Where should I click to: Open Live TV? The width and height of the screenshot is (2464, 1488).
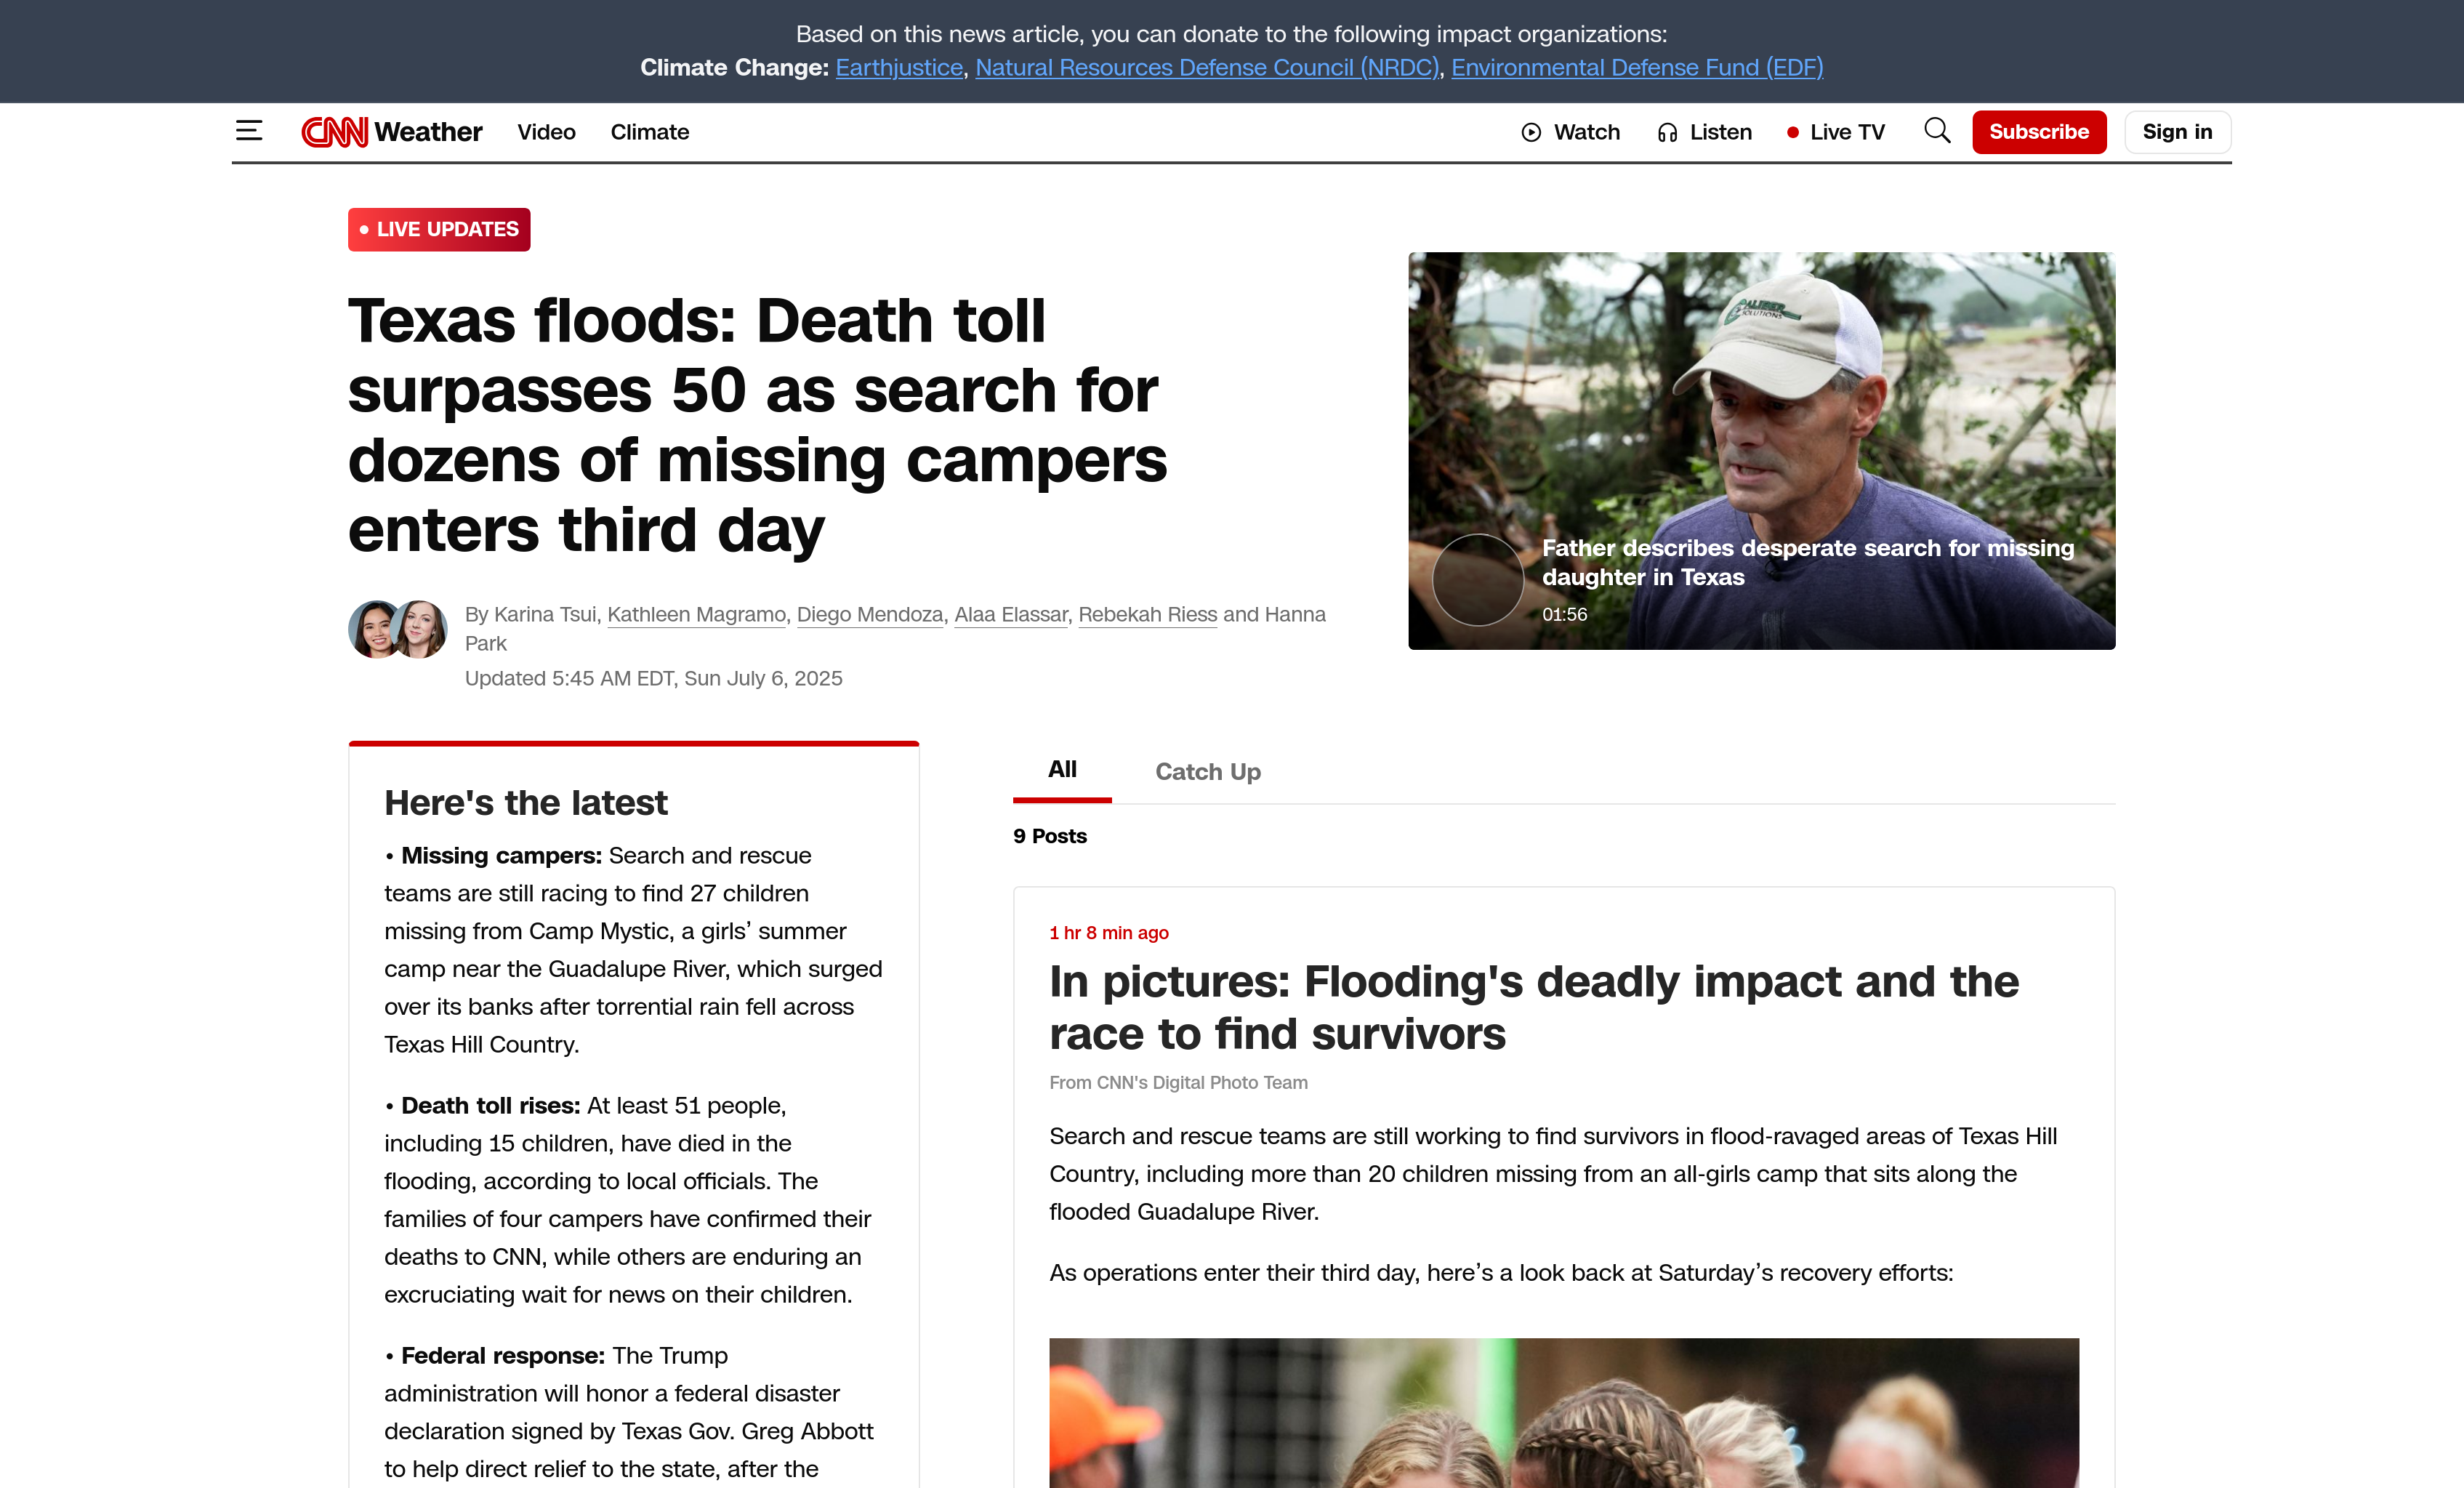tap(1847, 132)
